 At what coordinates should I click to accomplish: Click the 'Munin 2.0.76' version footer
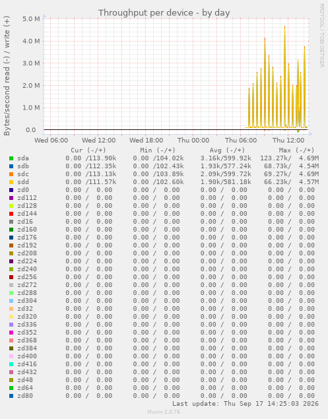164,412
